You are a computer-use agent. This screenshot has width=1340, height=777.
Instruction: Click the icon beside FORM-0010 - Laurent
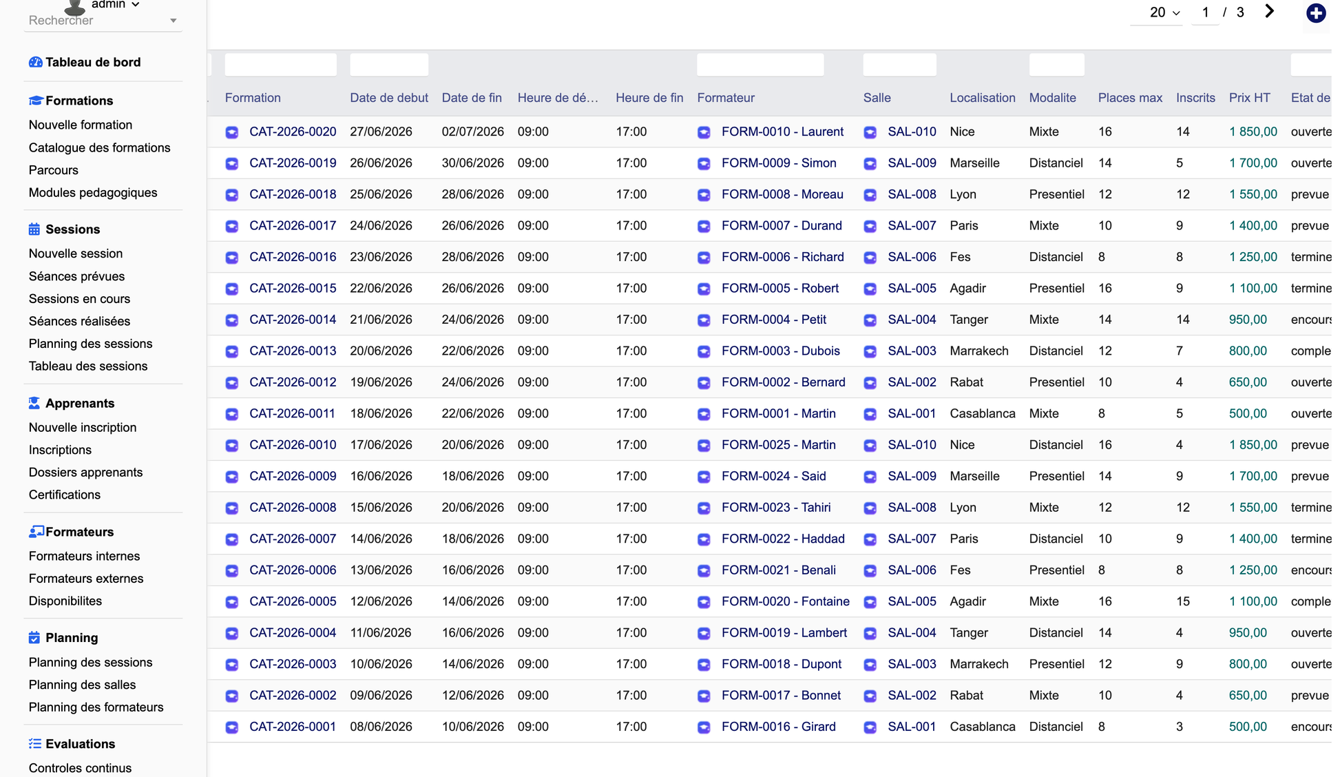[704, 132]
